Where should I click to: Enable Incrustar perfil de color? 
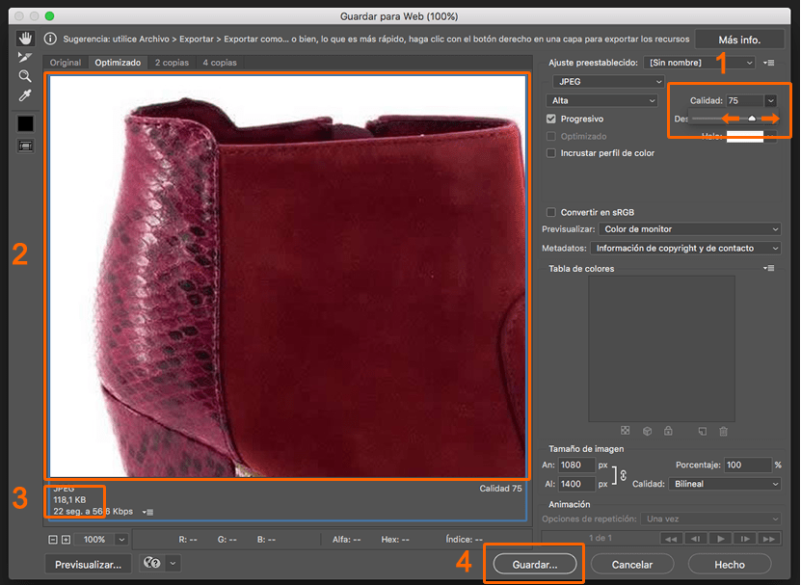coord(551,153)
